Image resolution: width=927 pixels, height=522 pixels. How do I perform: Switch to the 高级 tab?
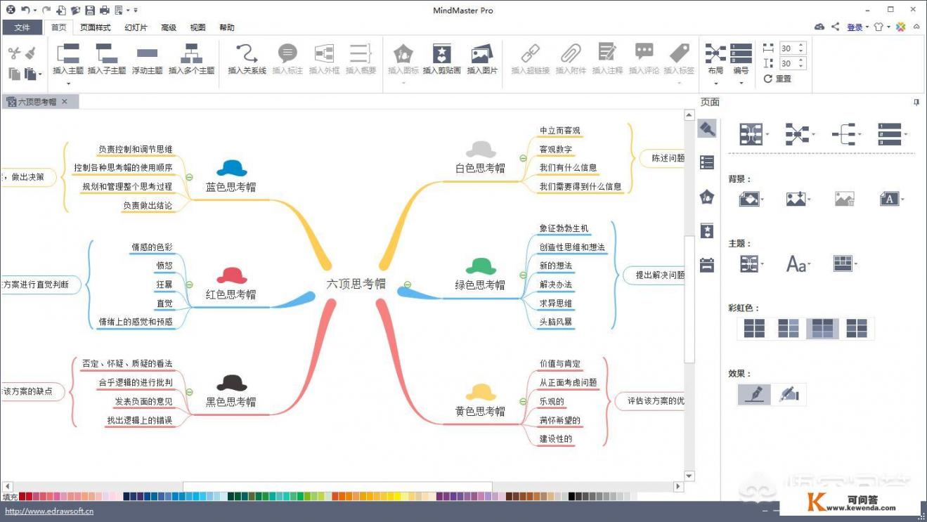tap(169, 27)
